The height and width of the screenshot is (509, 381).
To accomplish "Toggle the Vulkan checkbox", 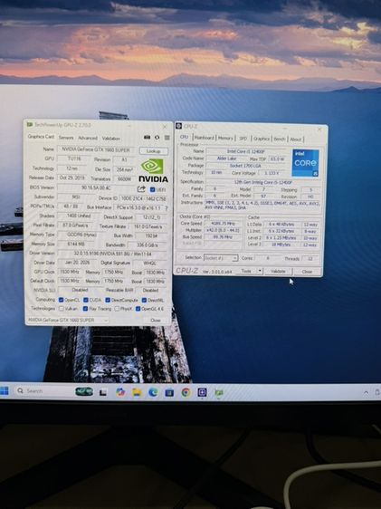I will click(61, 309).
